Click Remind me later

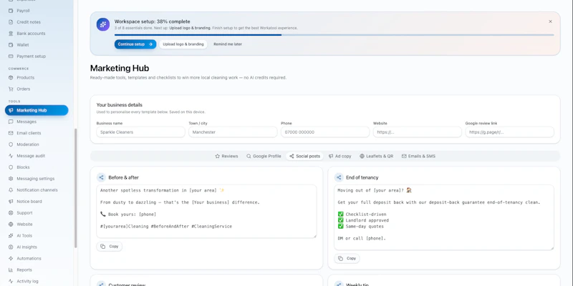(228, 44)
